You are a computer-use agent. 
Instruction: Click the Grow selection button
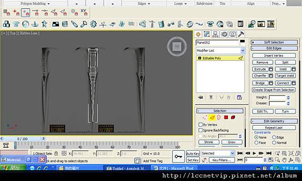click(x=232, y=142)
